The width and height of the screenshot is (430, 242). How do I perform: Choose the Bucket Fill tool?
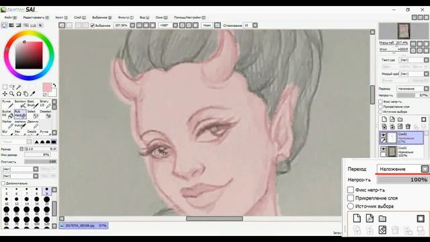(7, 114)
